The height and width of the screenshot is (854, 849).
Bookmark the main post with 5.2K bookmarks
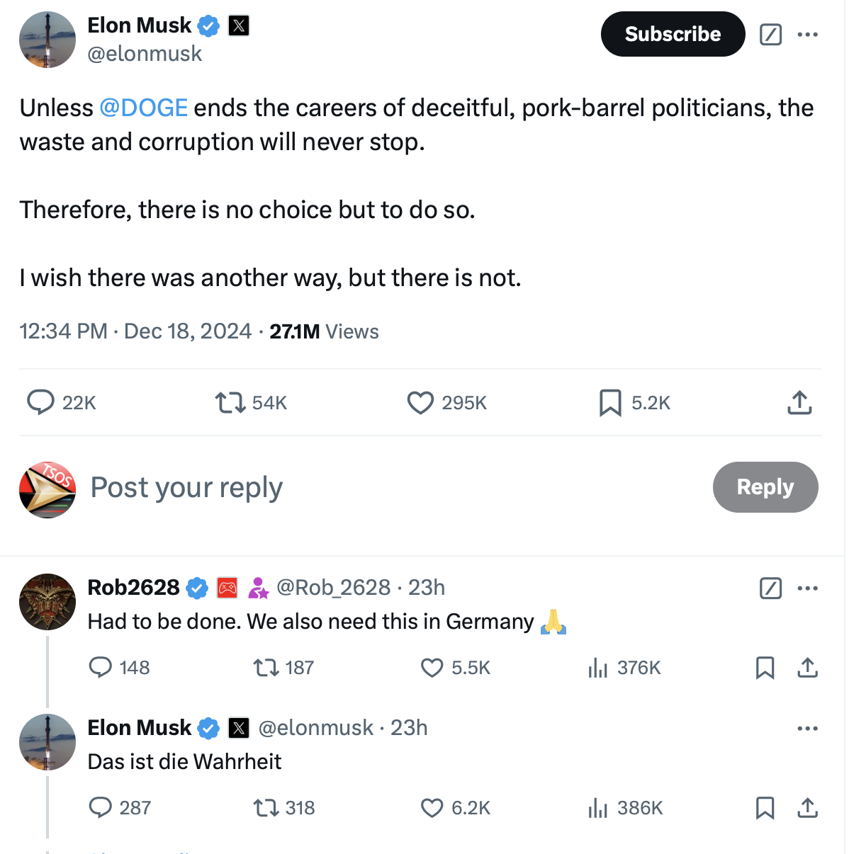tap(610, 402)
